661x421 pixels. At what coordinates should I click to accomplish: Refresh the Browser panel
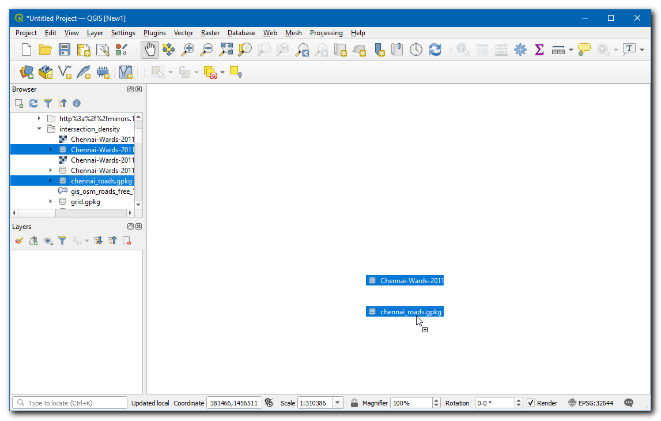(x=33, y=103)
